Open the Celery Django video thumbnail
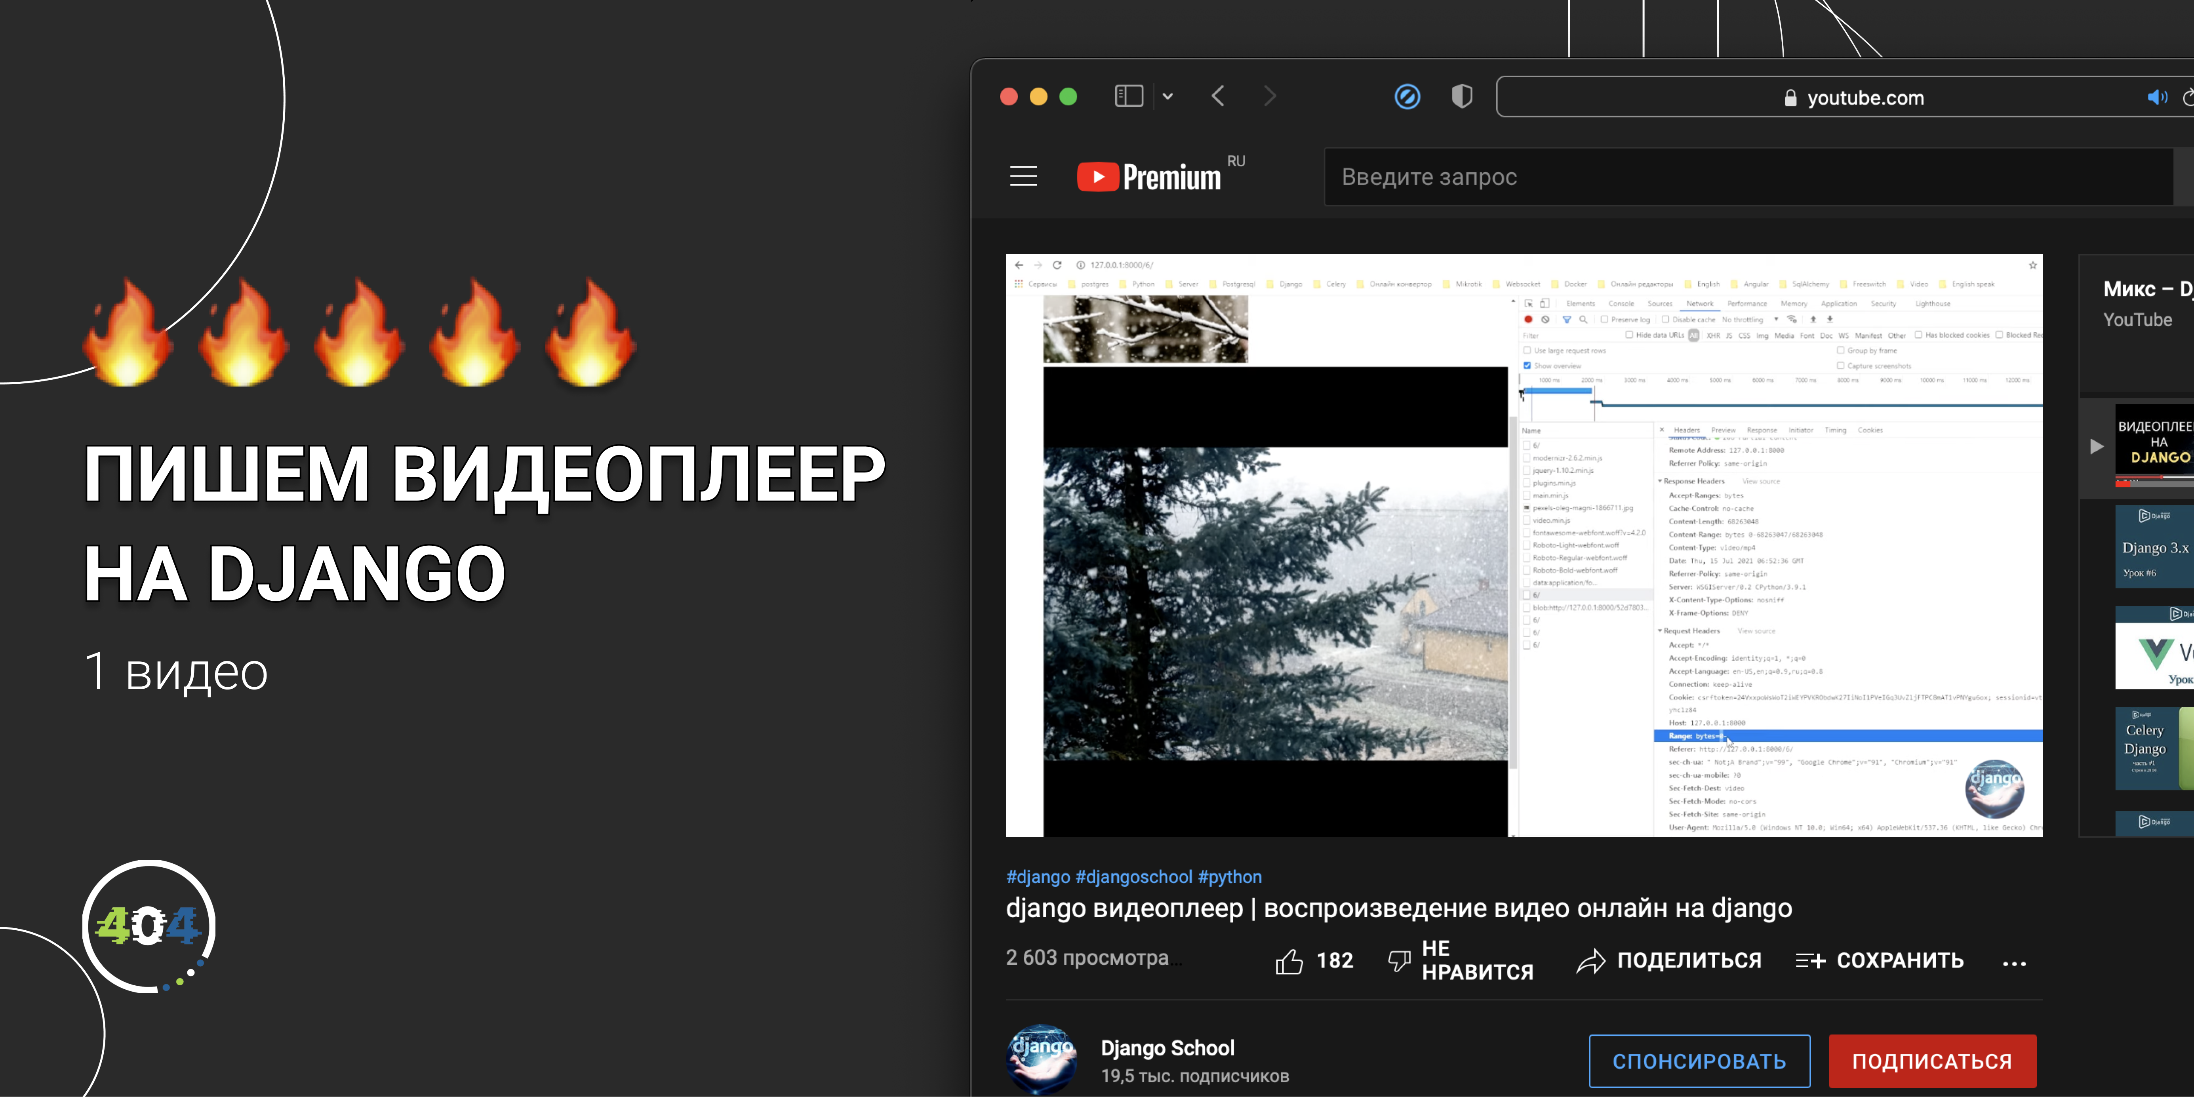 tap(2154, 748)
